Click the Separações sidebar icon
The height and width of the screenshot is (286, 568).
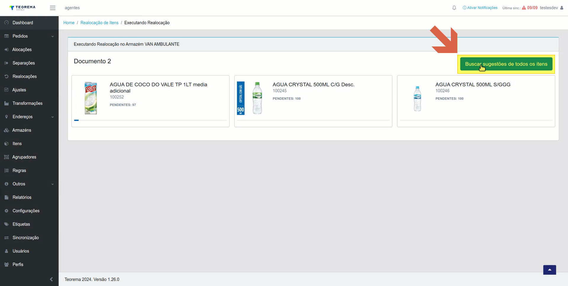click(7, 63)
